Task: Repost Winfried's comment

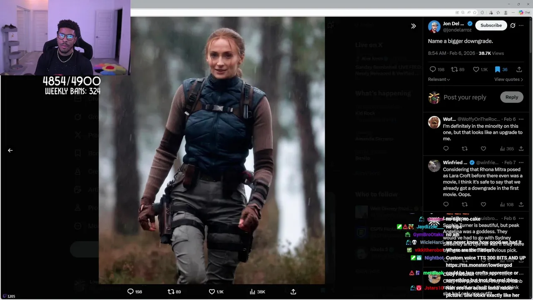Action: [x=465, y=205]
